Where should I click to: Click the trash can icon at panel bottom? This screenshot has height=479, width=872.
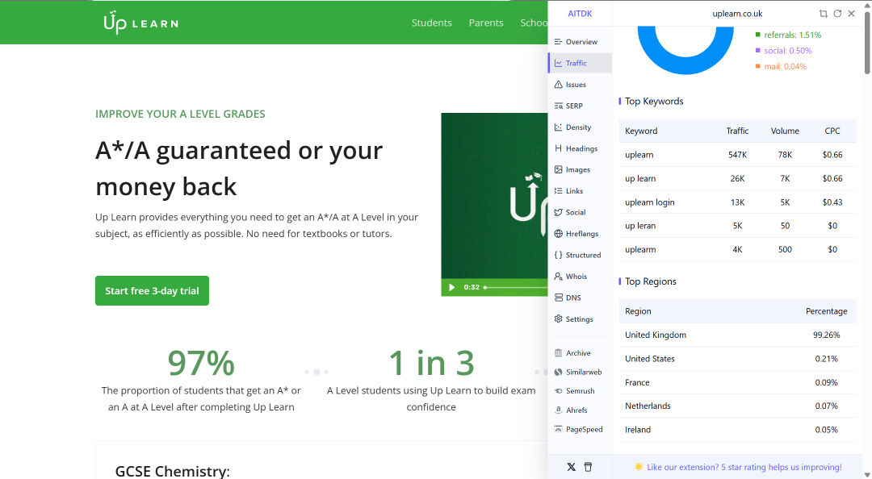click(x=589, y=467)
